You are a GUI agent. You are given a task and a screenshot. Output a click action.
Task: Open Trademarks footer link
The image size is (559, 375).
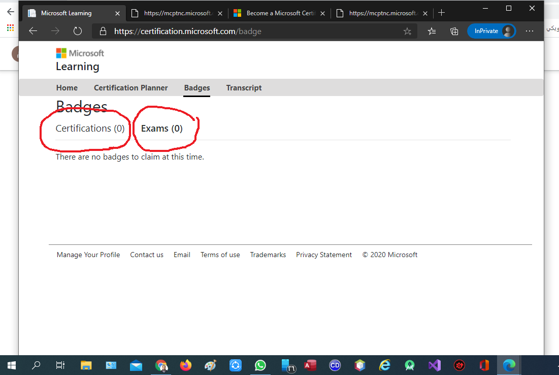tap(268, 255)
